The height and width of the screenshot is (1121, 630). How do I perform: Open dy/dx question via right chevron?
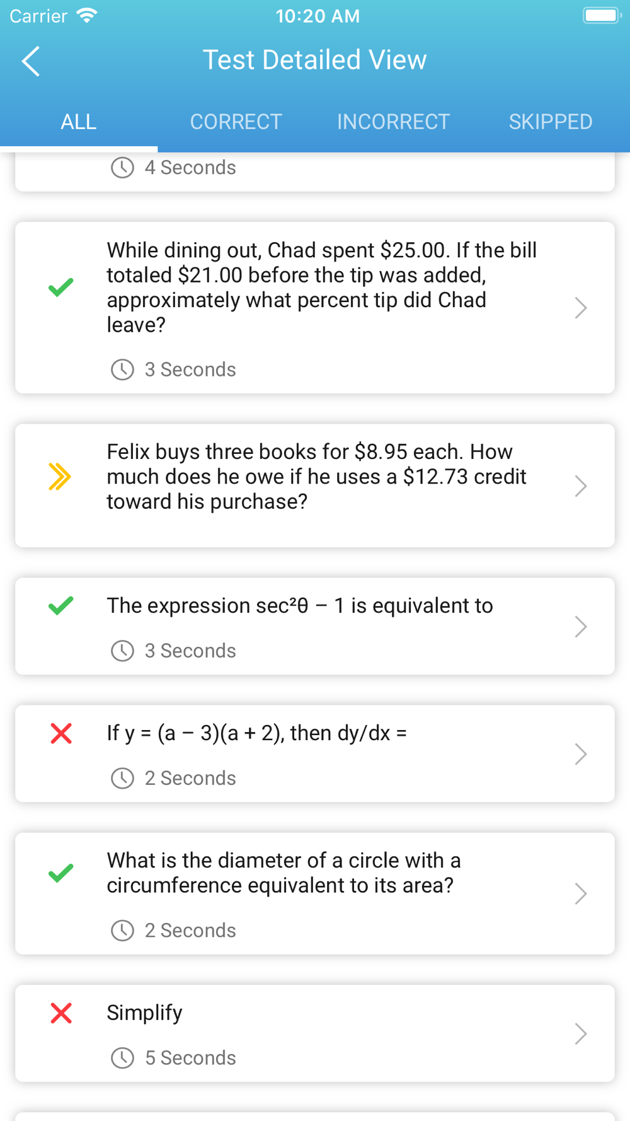581,754
